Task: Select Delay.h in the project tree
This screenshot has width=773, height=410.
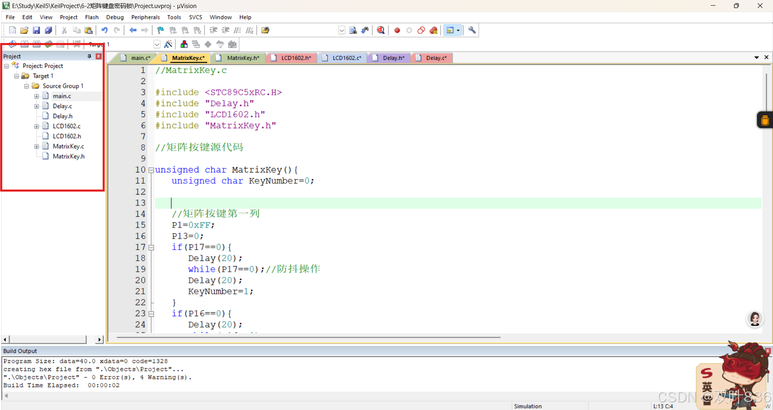Action: coord(63,116)
